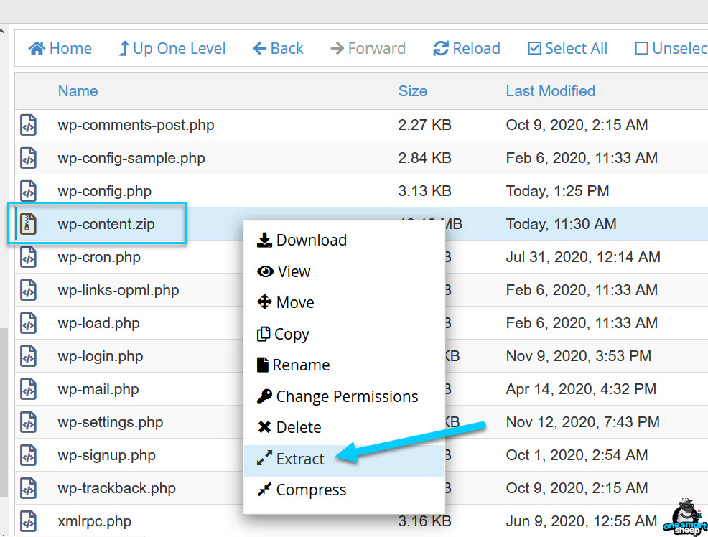The width and height of the screenshot is (708, 537).
Task: Sort files by the Size column header
Action: (413, 91)
